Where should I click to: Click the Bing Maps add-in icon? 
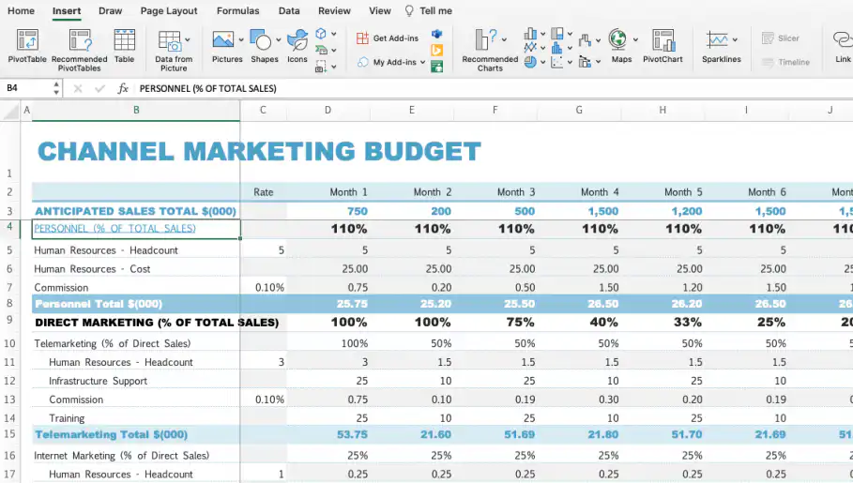(x=437, y=50)
